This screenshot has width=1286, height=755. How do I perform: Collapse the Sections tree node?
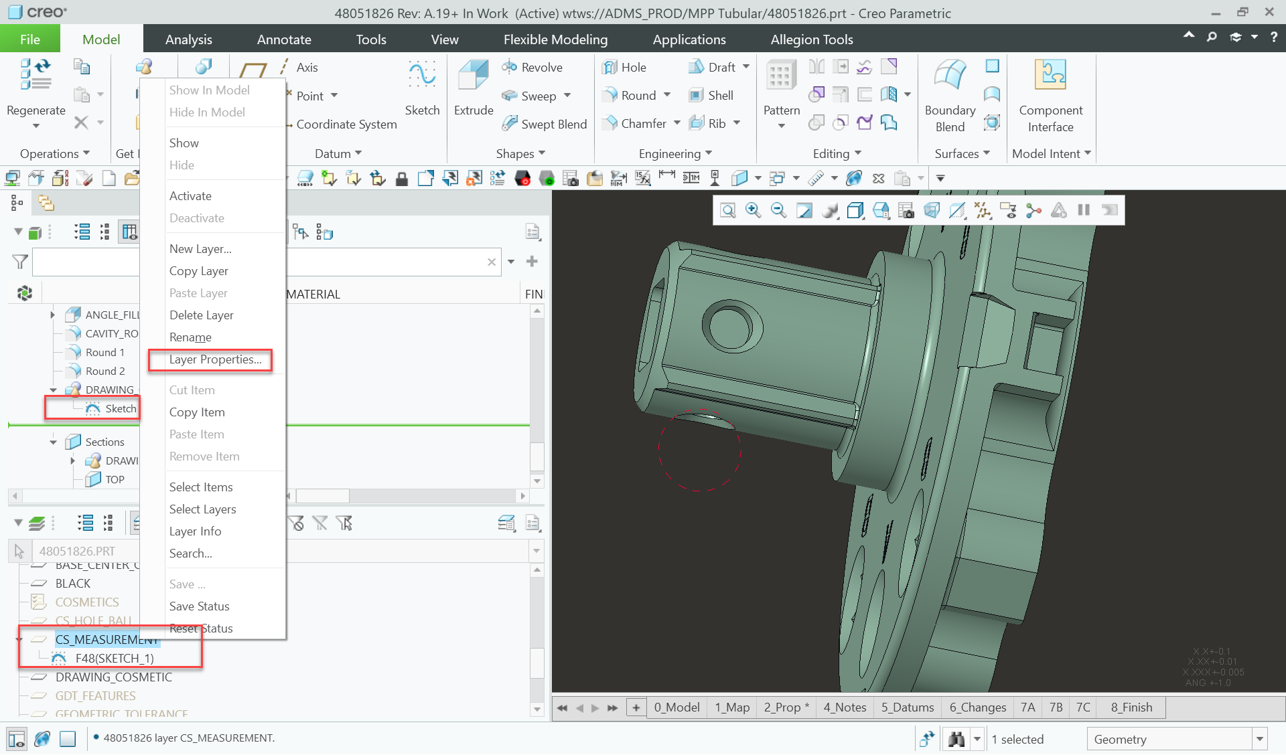(54, 441)
